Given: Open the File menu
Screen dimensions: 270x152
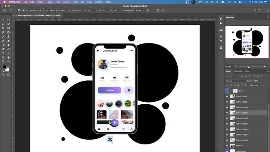Looking at the screenshot, I should (x=25, y=2).
